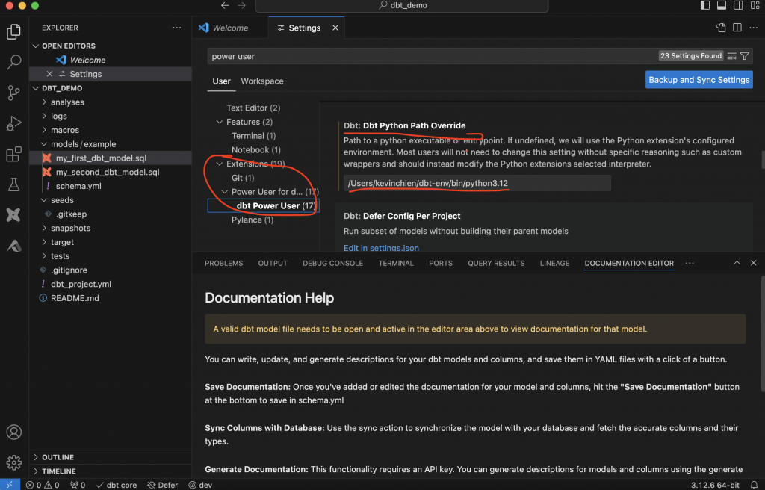Open the settings filter funnel icon
The image size is (765, 490).
(745, 56)
